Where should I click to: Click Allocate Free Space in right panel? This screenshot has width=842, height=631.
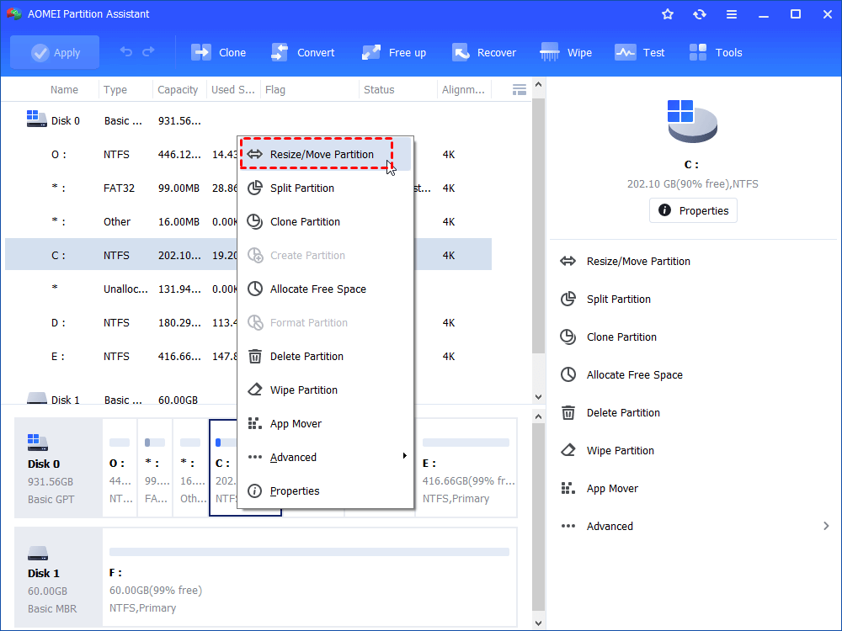[x=621, y=375]
